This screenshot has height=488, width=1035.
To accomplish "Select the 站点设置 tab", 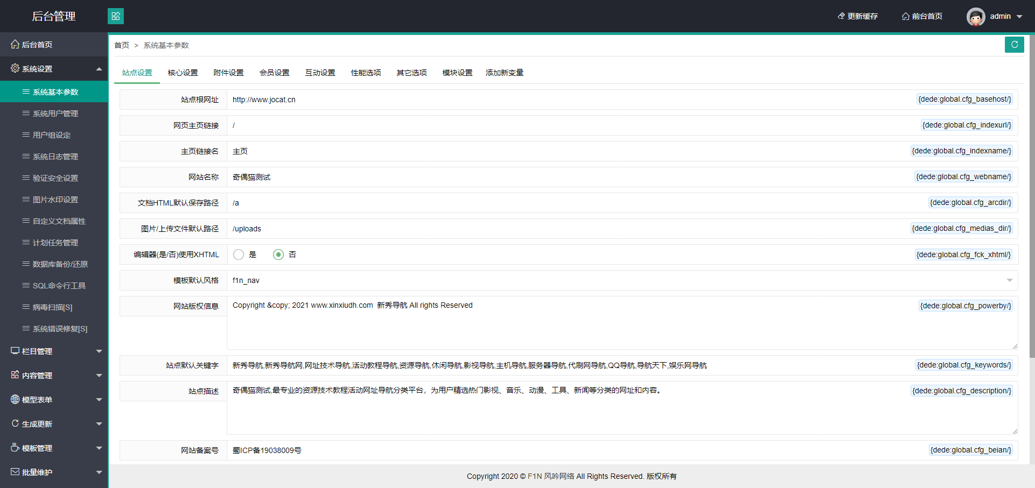I will 137,73.
